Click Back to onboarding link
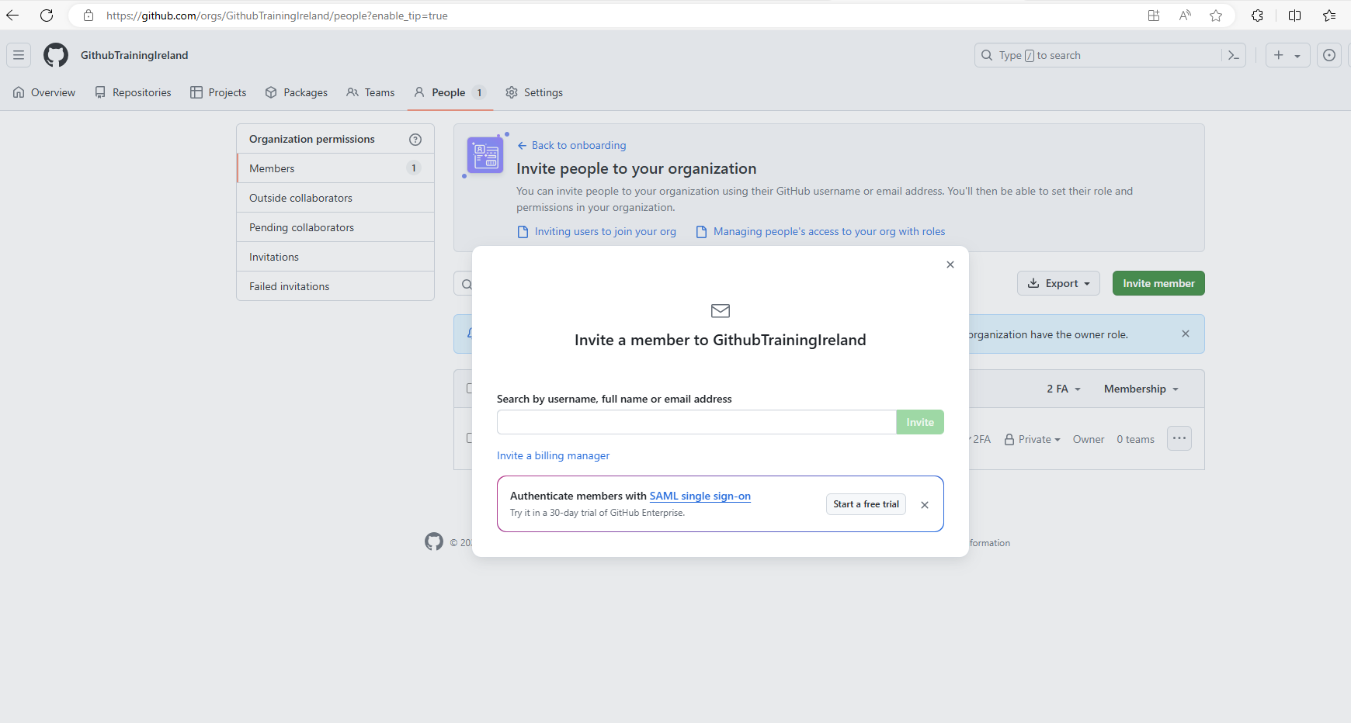Screen dimensions: 1351x723 (x=571, y=145)
